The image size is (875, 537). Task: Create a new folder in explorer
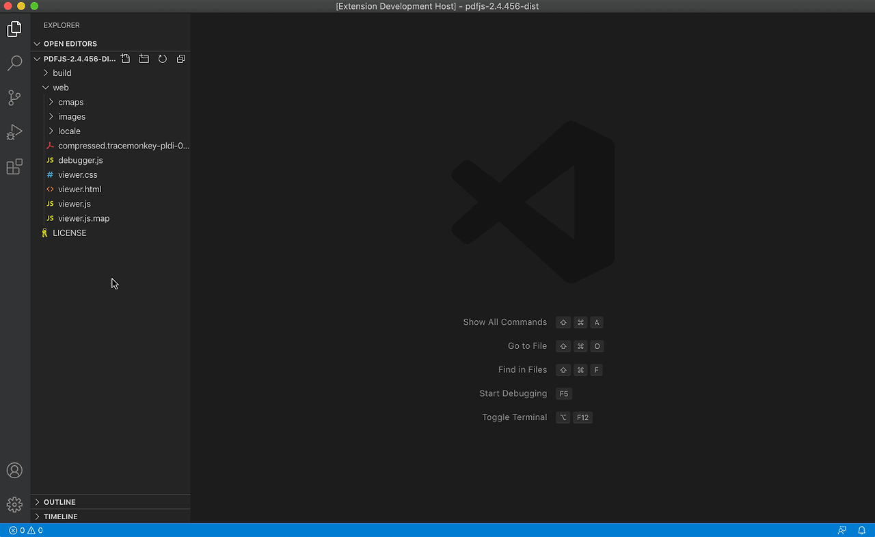(x=144, y=59)
